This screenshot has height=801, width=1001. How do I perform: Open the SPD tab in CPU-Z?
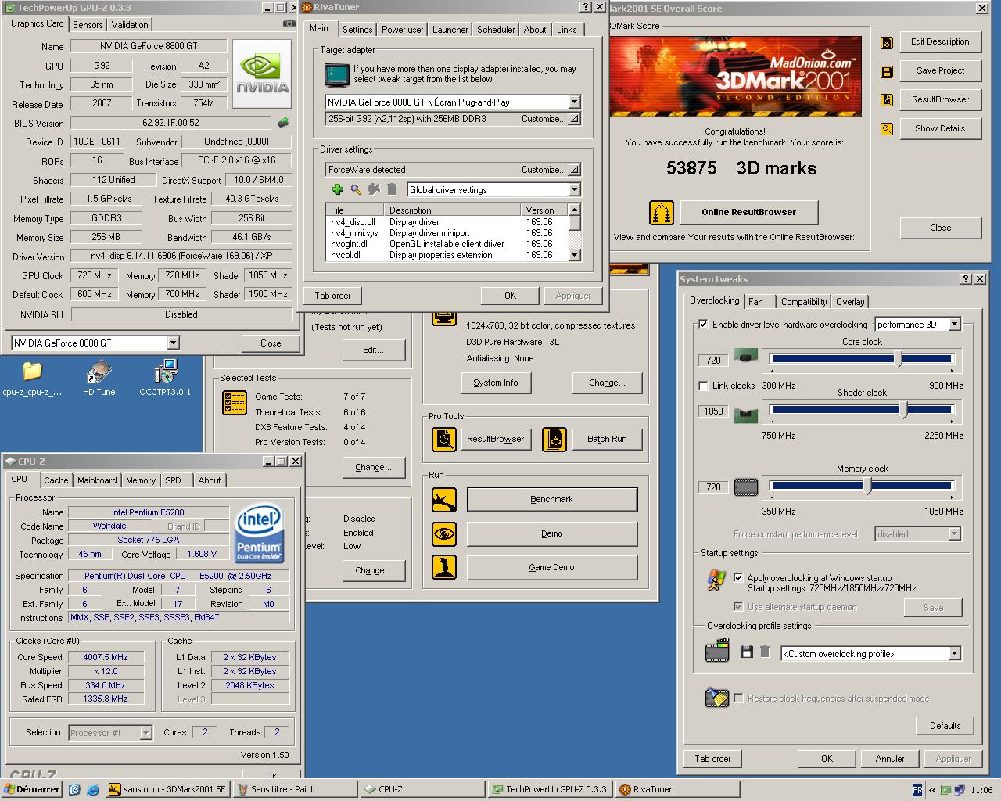174,480
